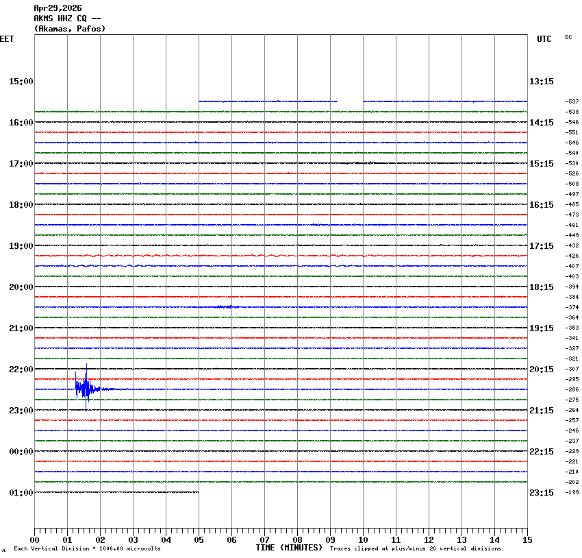Click the (Akamas, Pafos) location label
This screenshot has width=582, height=558.
70,29
